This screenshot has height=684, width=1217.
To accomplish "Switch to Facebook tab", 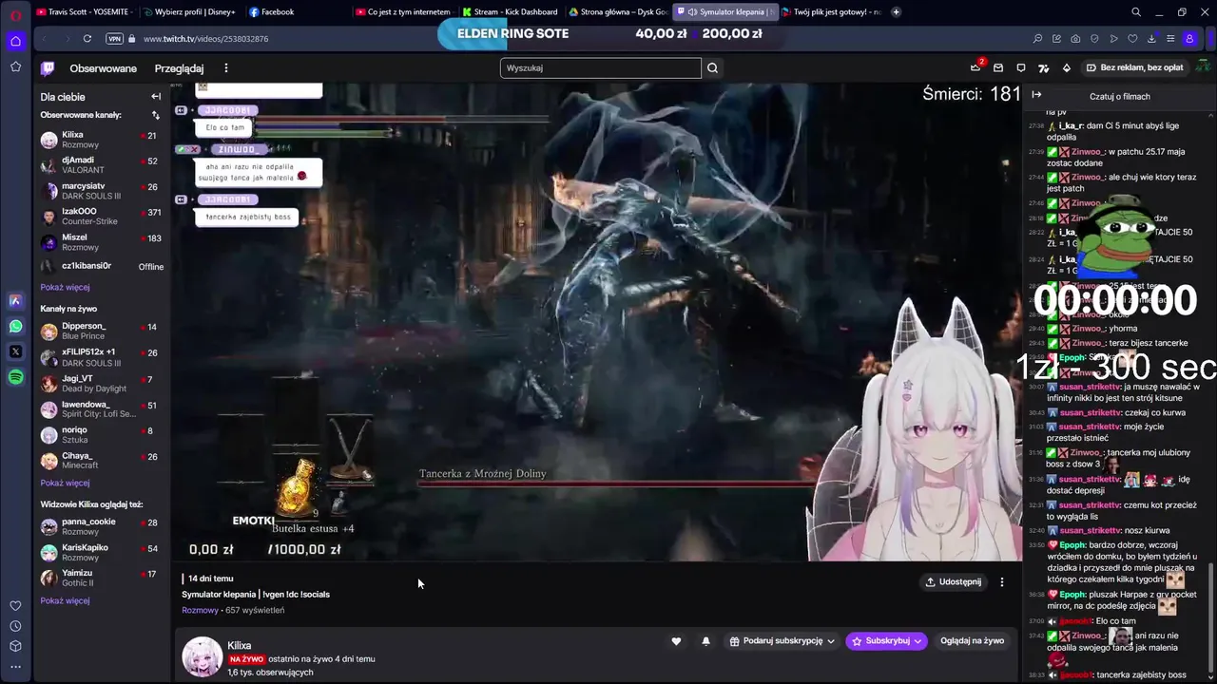I will [x=297, y=12].
